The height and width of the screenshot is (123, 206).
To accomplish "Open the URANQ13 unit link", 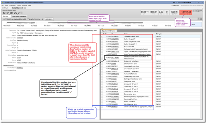I will 115,89.
